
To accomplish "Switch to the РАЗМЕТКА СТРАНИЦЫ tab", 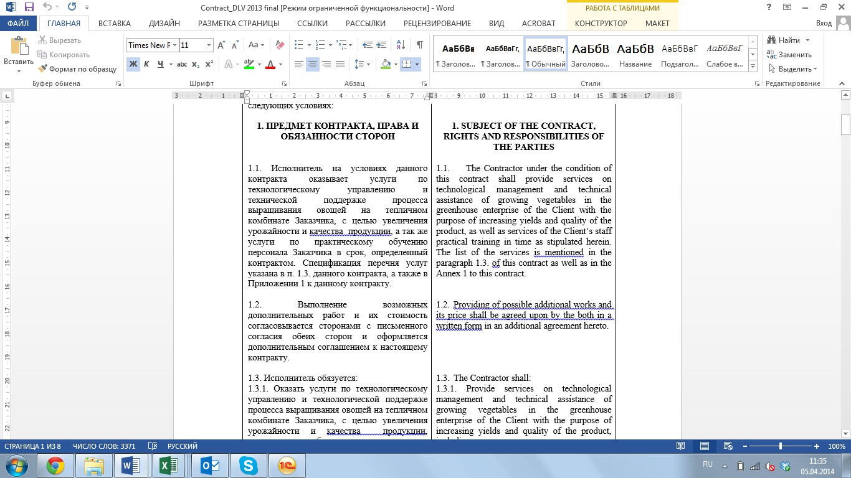I will tap(239, 24).
